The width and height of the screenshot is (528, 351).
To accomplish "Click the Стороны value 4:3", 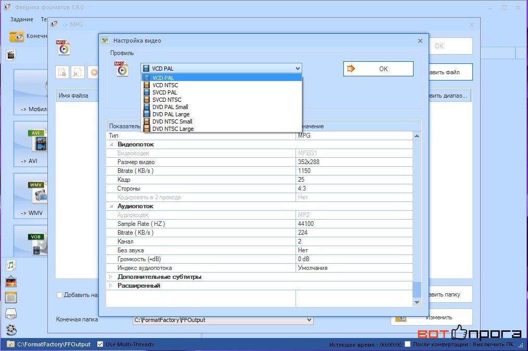I will click(354, 188).
